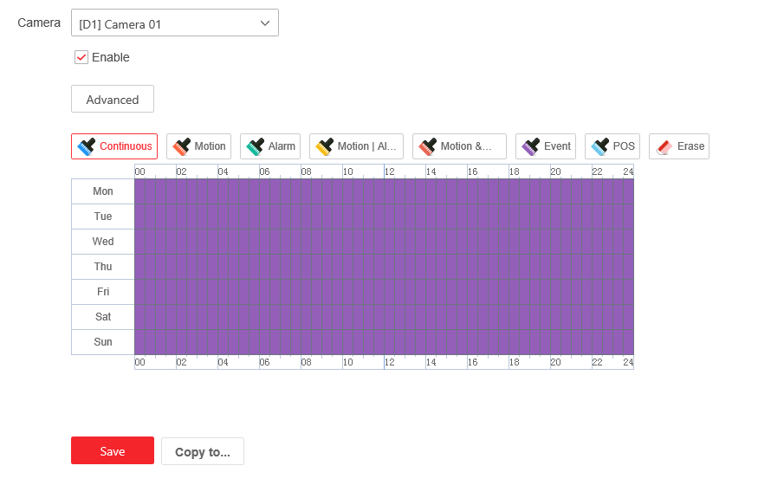Screen dimensions: 758x498
Task: Choose the POS recording brush
Action: [x=612, y=146]
